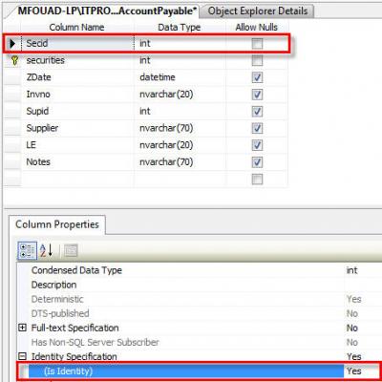Screen dimensions: 382x382
Task: Select the Secid column name cell
Action: click(78, 43)
